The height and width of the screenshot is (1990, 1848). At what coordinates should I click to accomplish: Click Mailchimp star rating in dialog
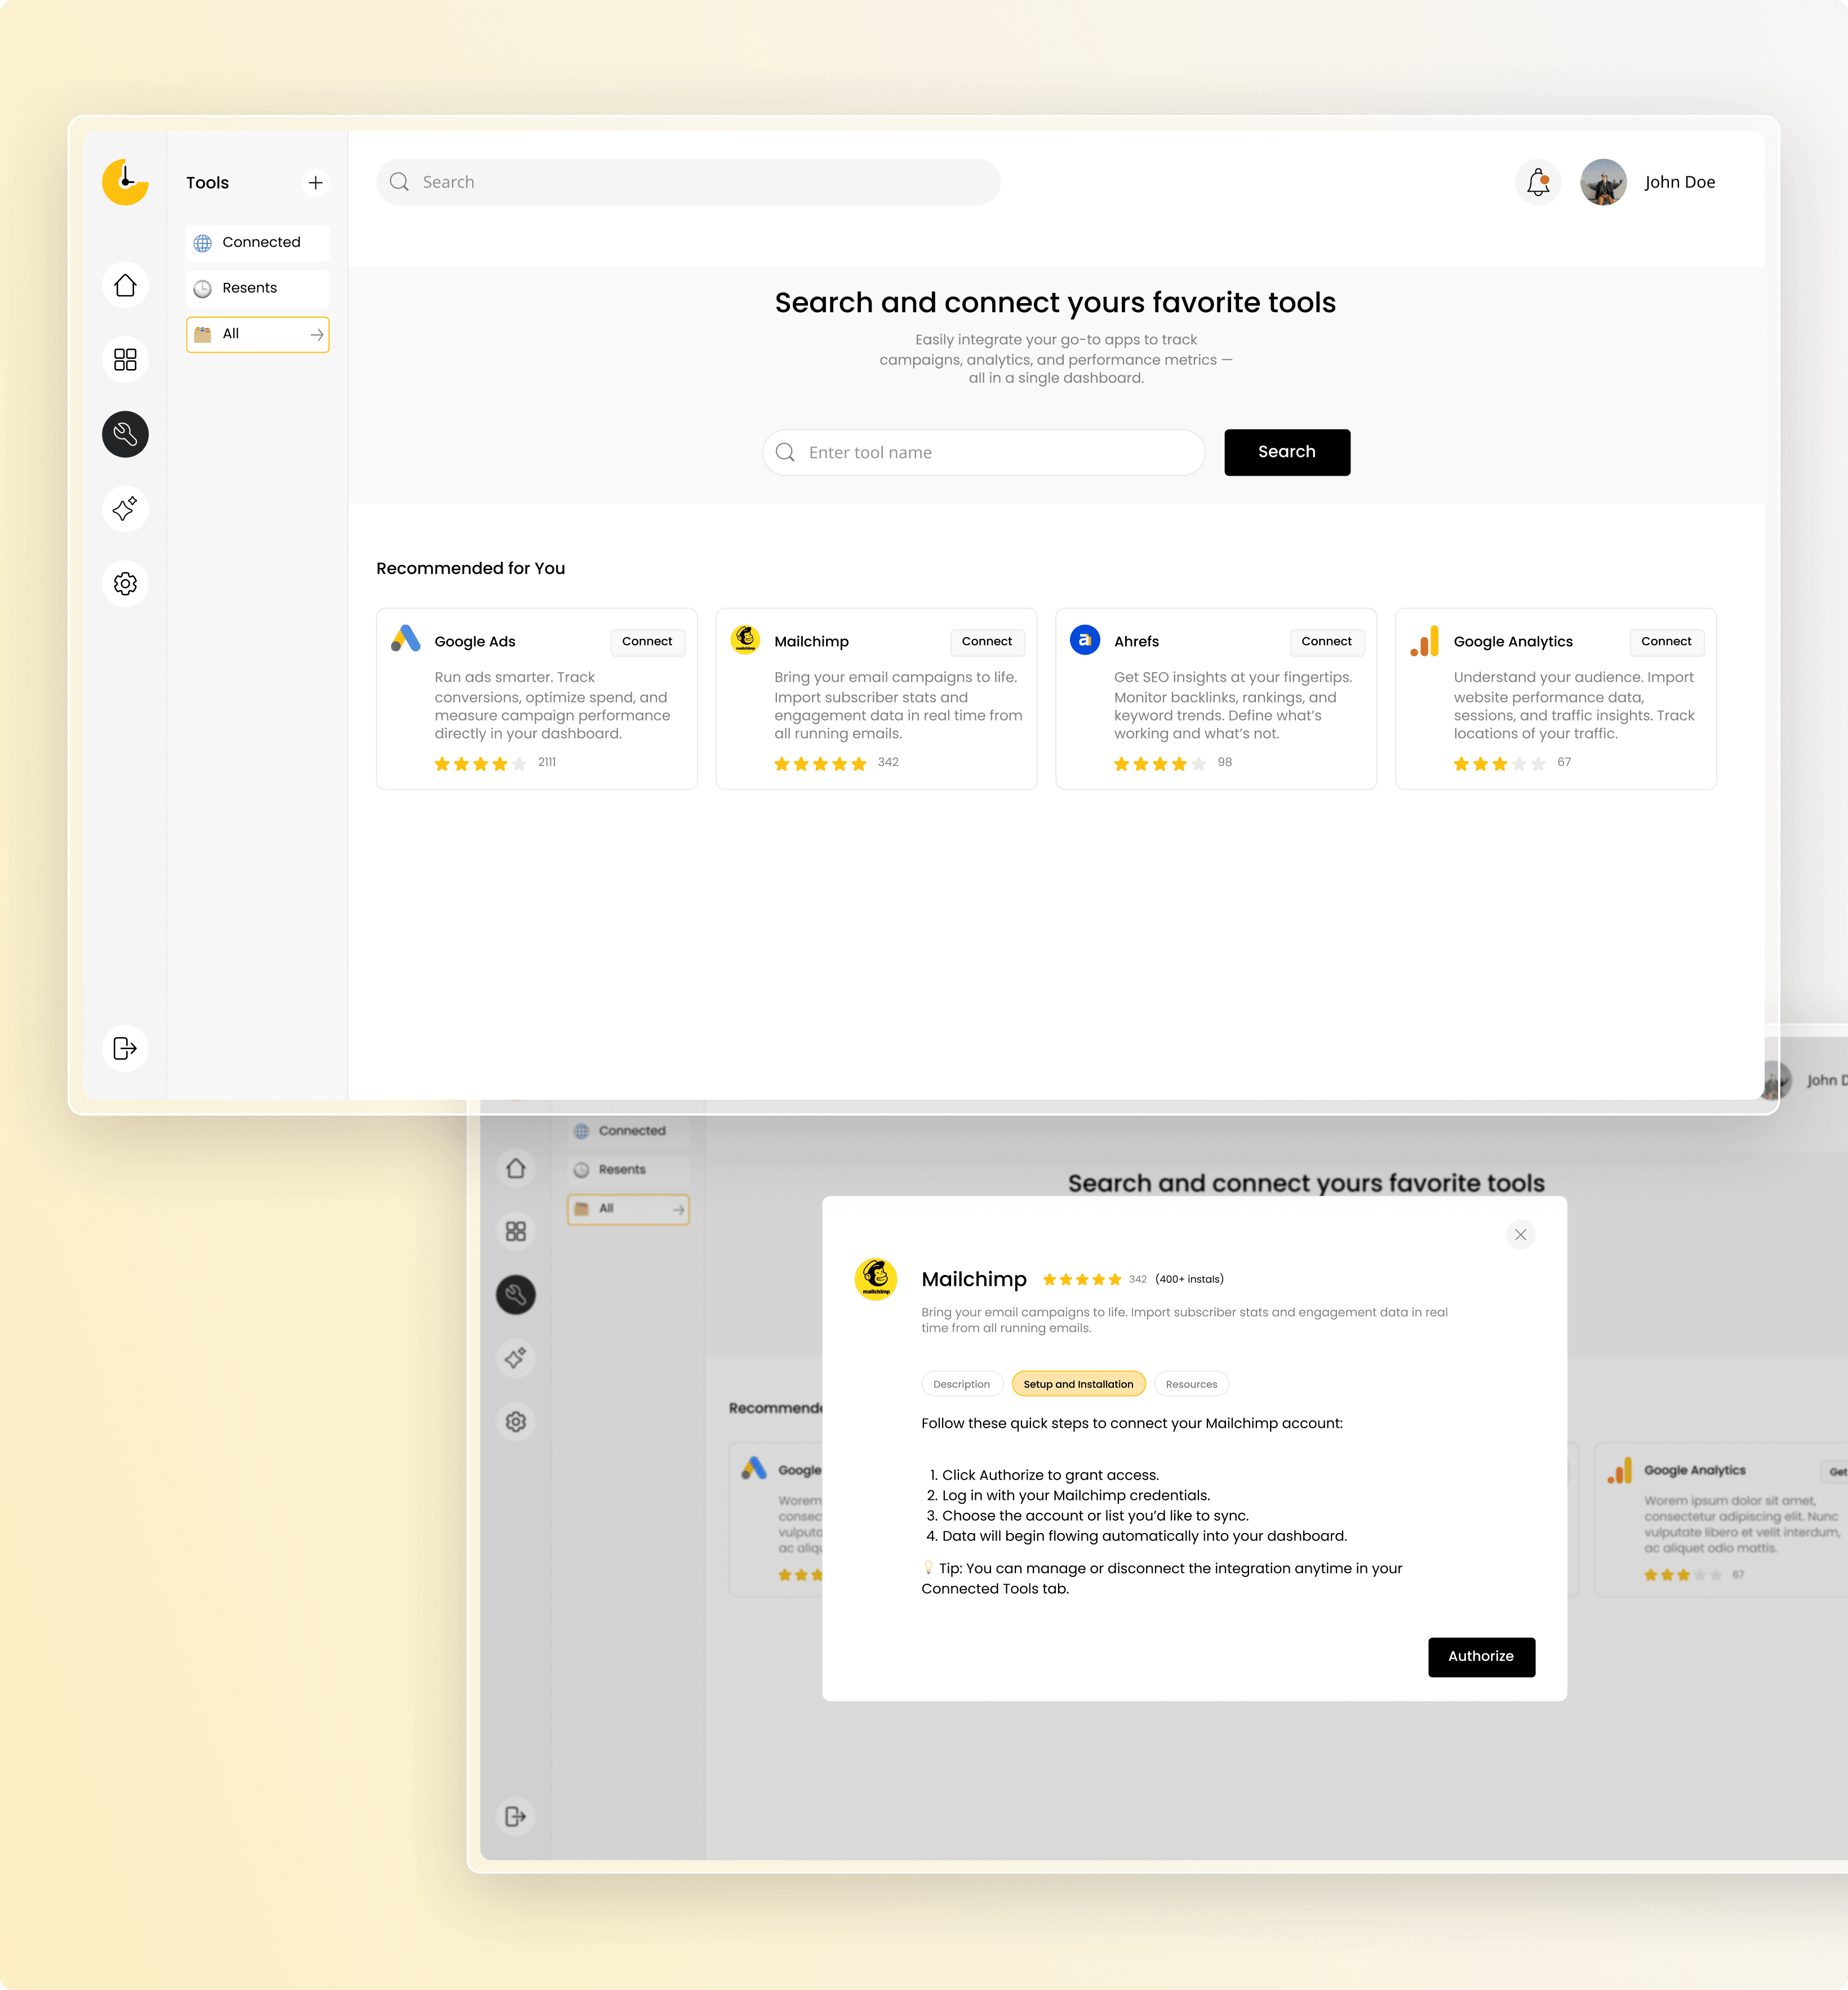(1081, 1280)
